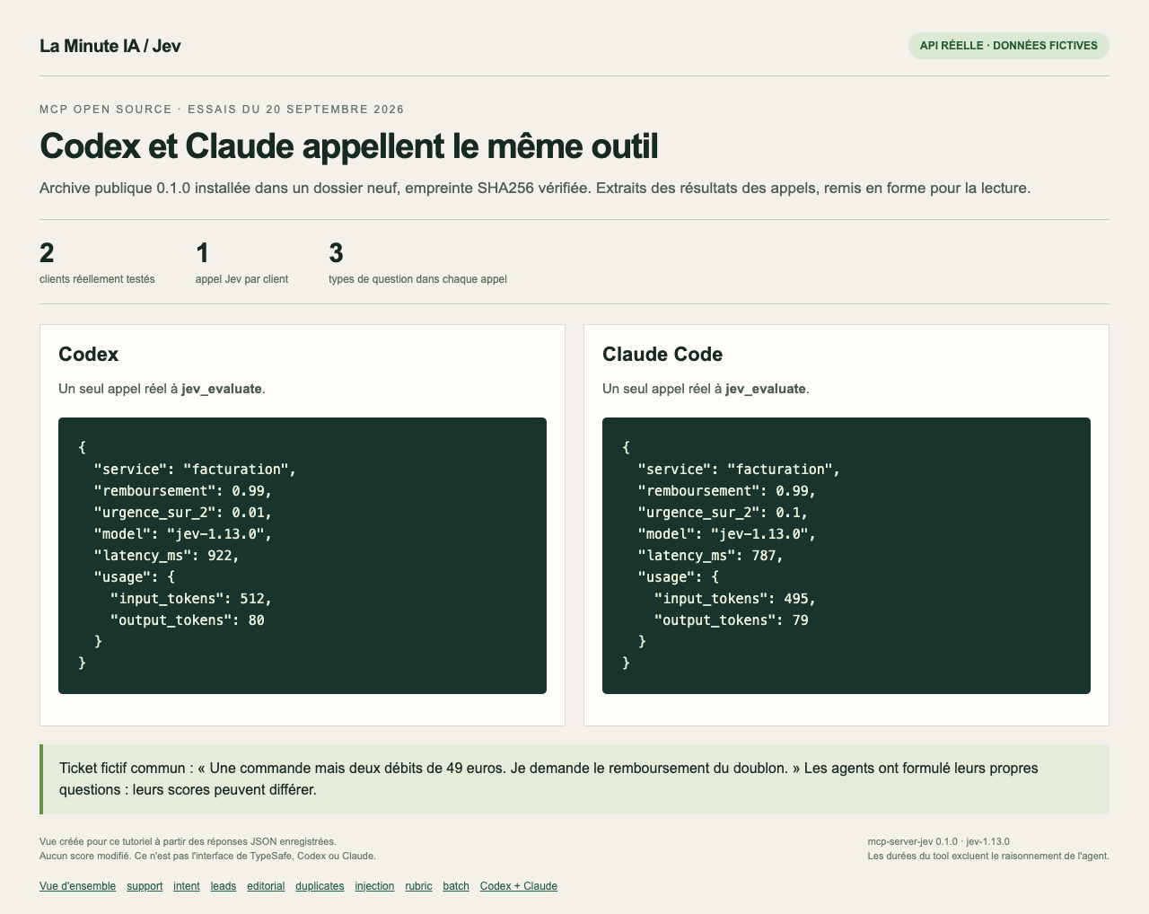Click the main headline "Codex et Claude appellent le même outil"

(x=349, y=146)
